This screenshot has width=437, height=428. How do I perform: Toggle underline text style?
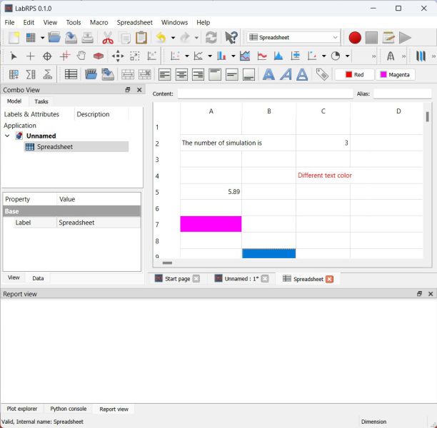click(302, 75)
